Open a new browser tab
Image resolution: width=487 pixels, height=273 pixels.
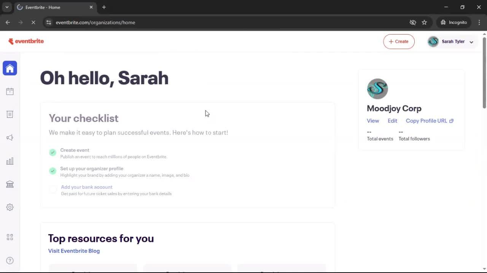pyautogui.click(x=104, y=7)
